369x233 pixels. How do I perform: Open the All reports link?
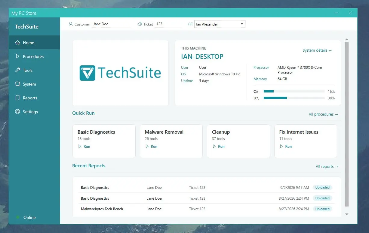click(327, 167)
